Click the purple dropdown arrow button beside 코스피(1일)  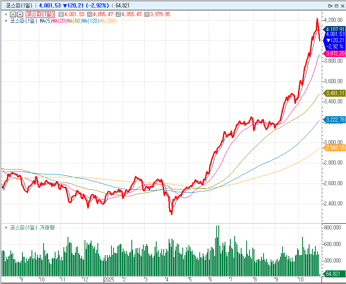[19, 14]
